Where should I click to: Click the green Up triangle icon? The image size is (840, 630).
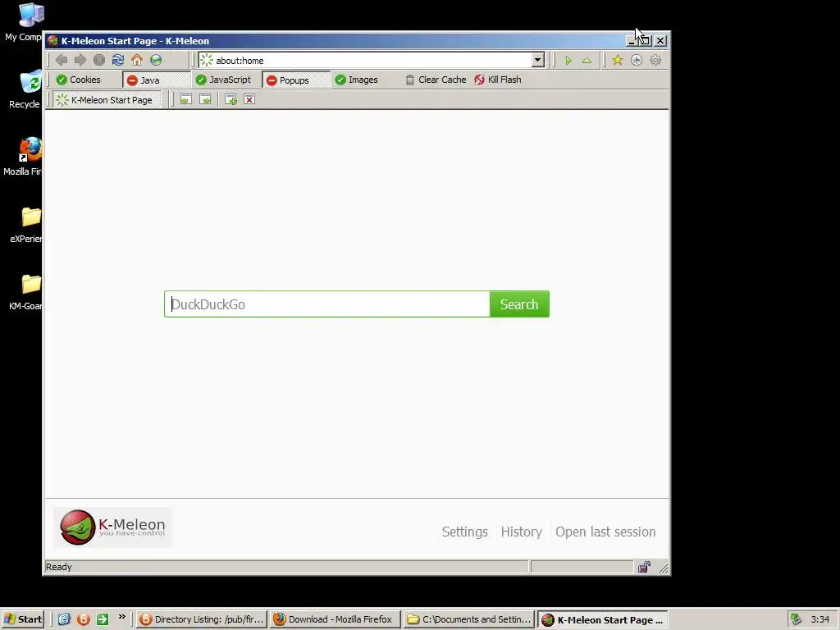[587, 60]
